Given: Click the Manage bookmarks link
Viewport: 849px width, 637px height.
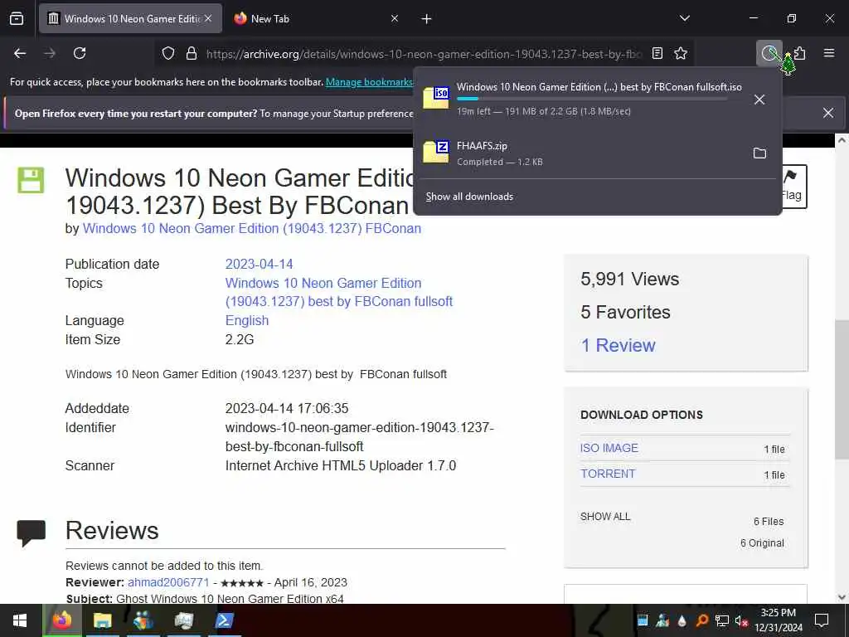Looking at the screenshot, I should [369, 82].
